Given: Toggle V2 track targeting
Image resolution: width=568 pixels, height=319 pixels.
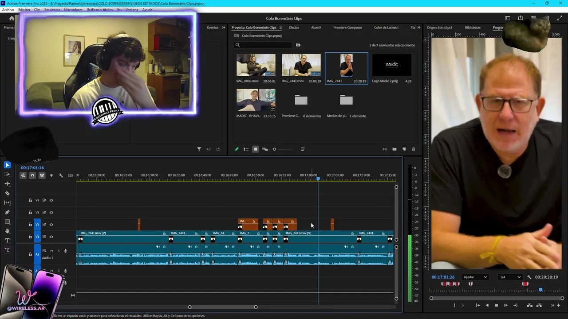Looking at the screenshot, I should click(x=37, y=225).
